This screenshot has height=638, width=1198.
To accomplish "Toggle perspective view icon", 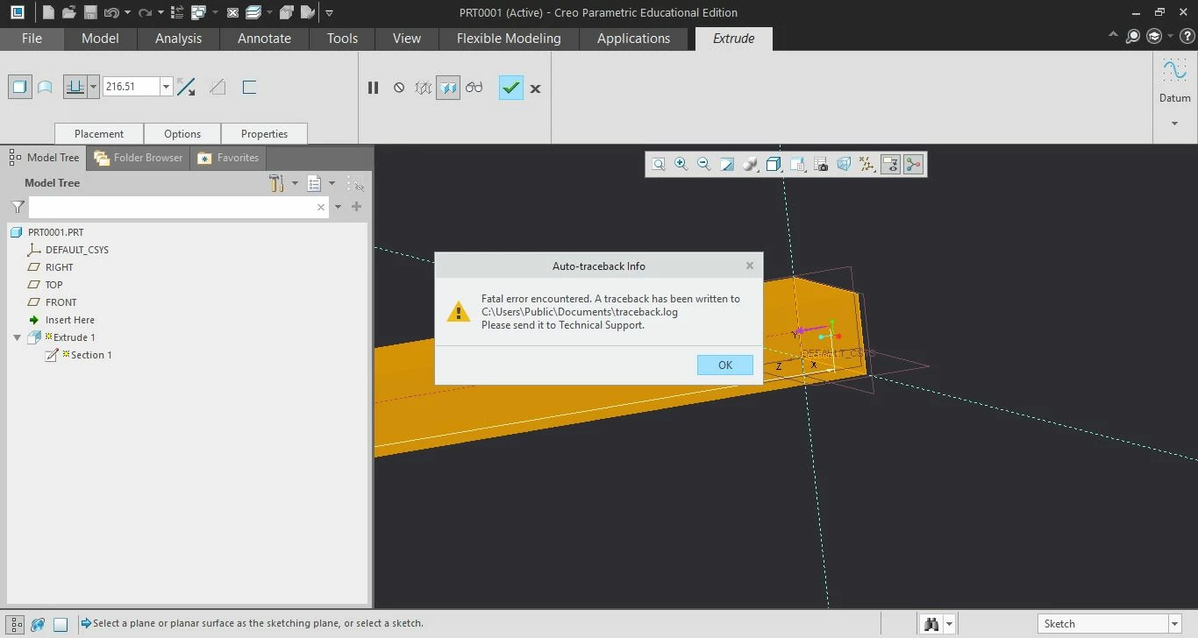I will click(844, 164).
